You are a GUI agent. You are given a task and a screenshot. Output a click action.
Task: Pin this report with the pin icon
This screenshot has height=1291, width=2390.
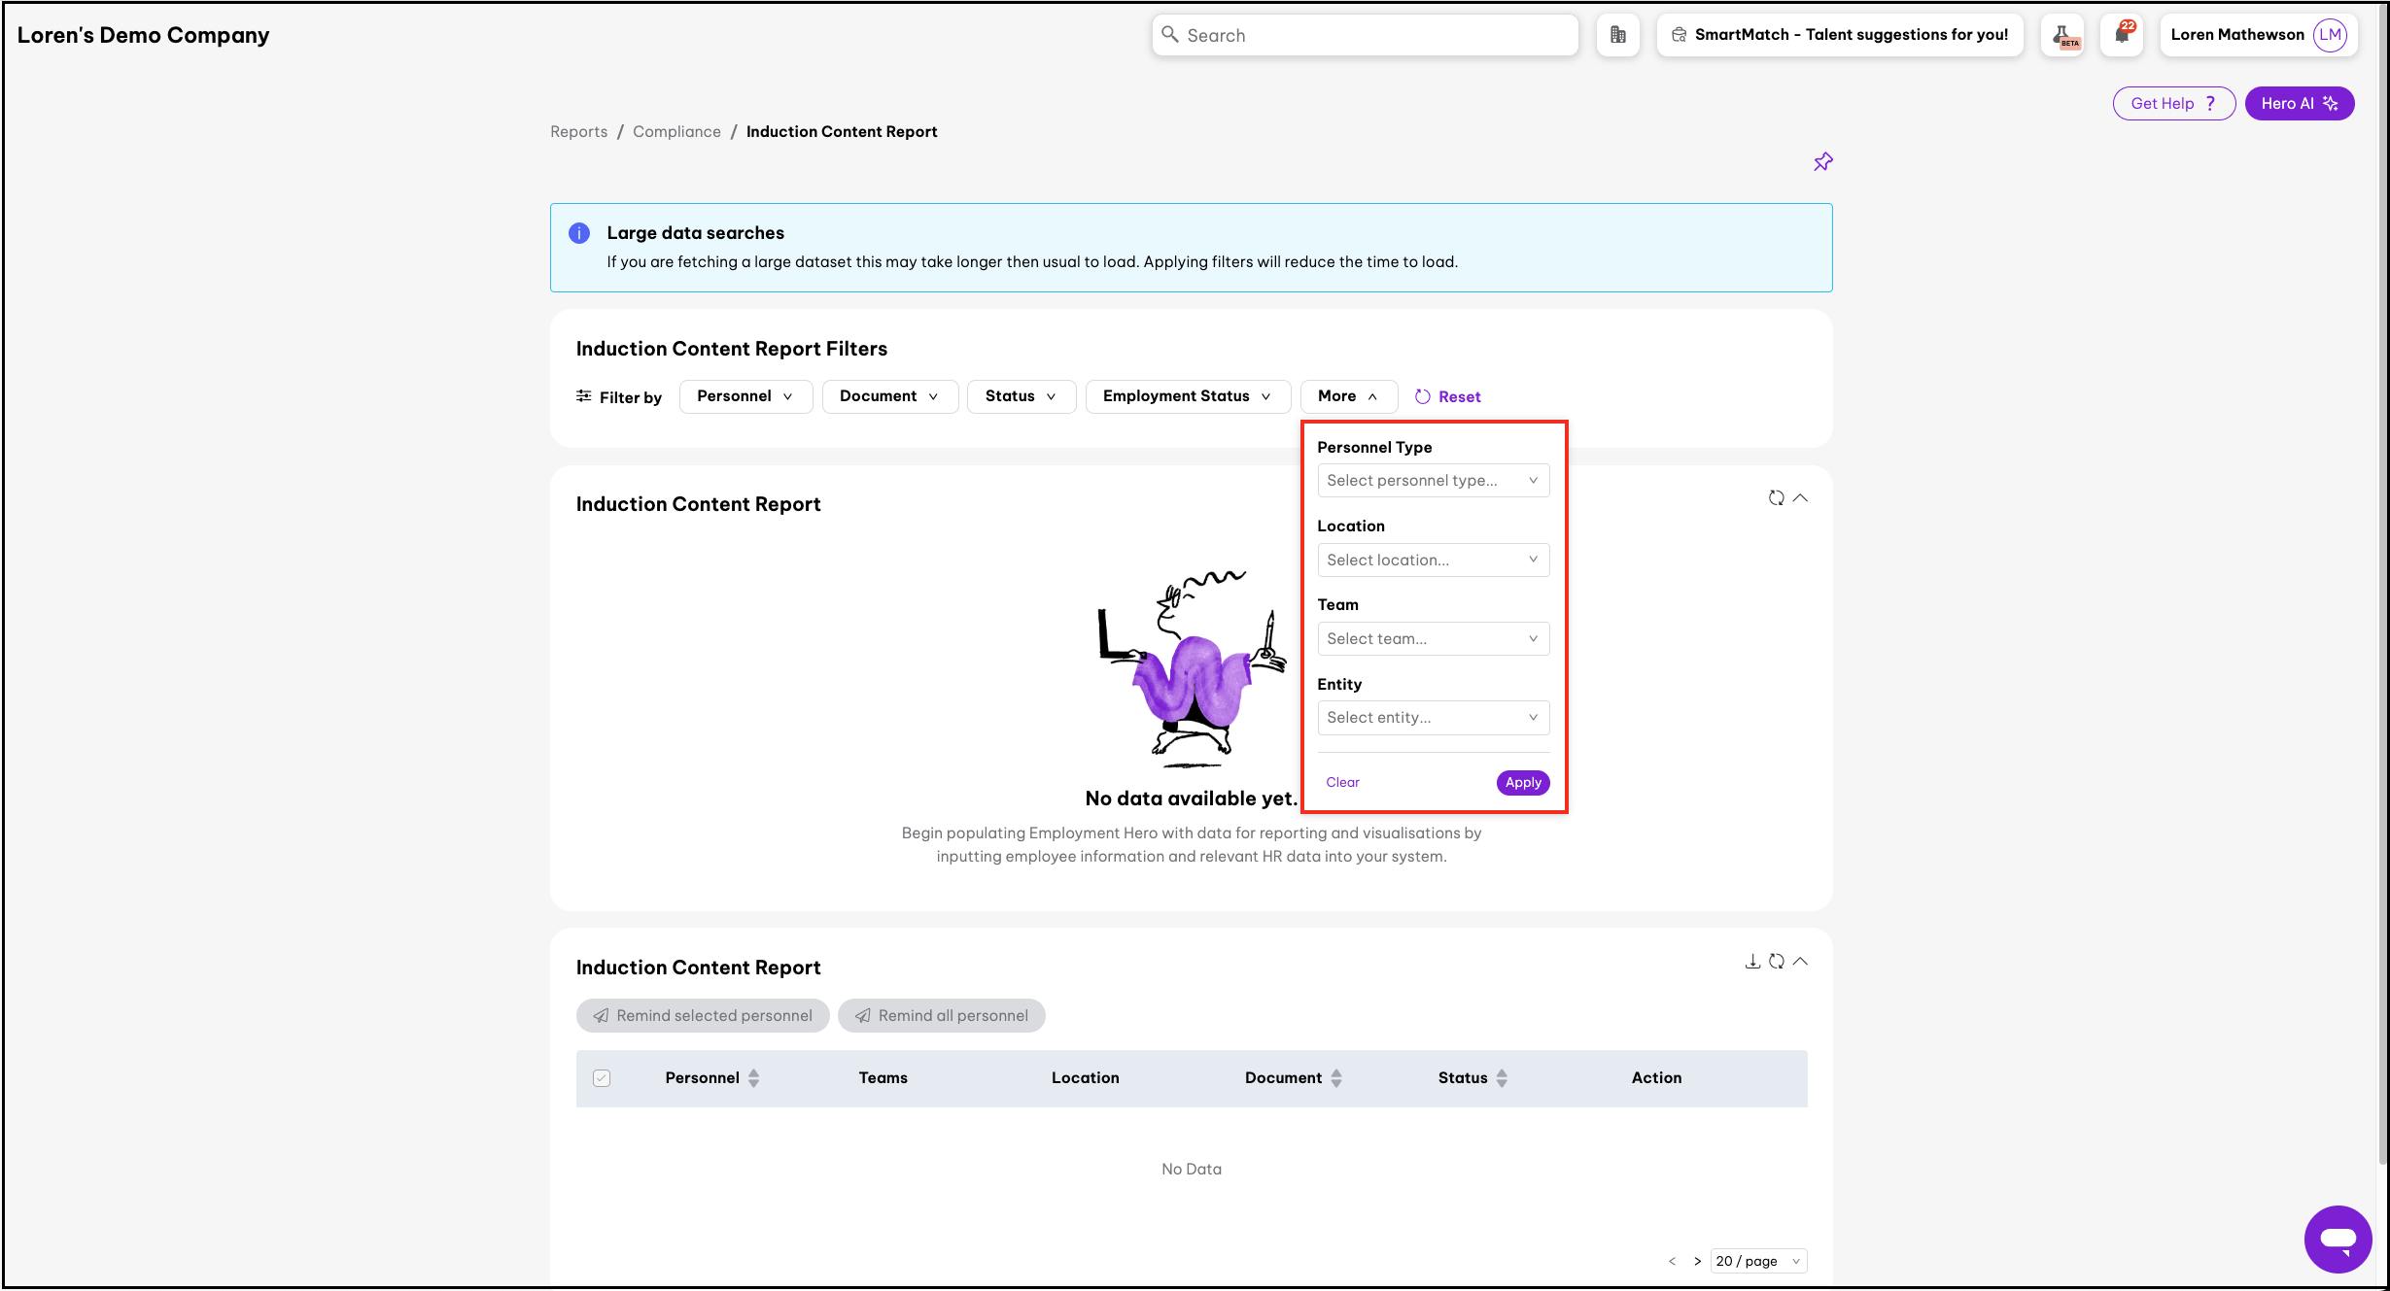1822,162
